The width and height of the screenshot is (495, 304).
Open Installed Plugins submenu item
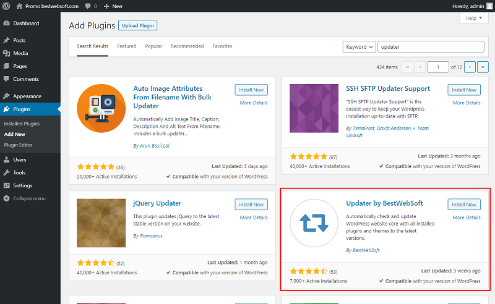click(x=22, y=124)
